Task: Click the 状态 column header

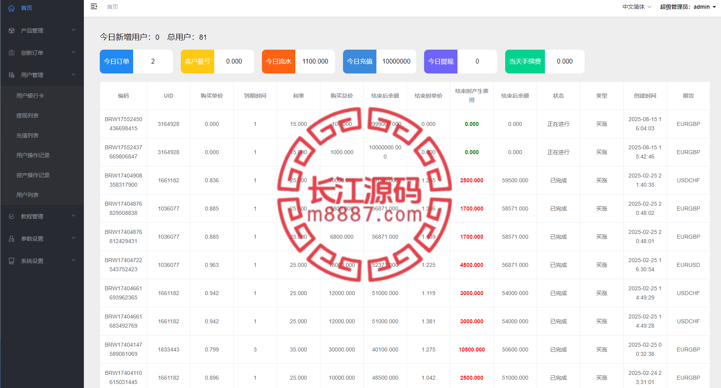Action: pos(558,96)
